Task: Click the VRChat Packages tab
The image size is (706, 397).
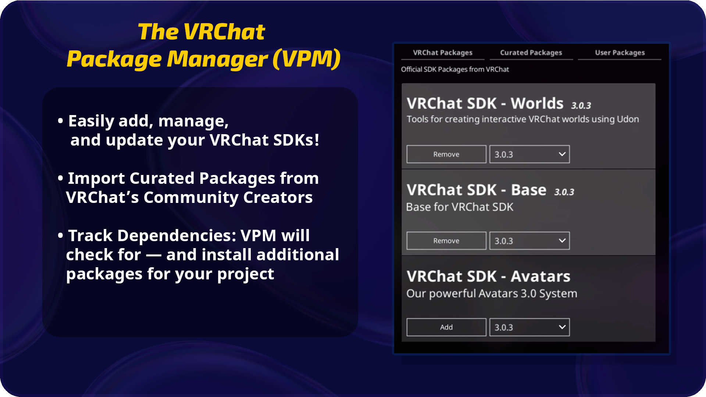Action: coord(442,52)
